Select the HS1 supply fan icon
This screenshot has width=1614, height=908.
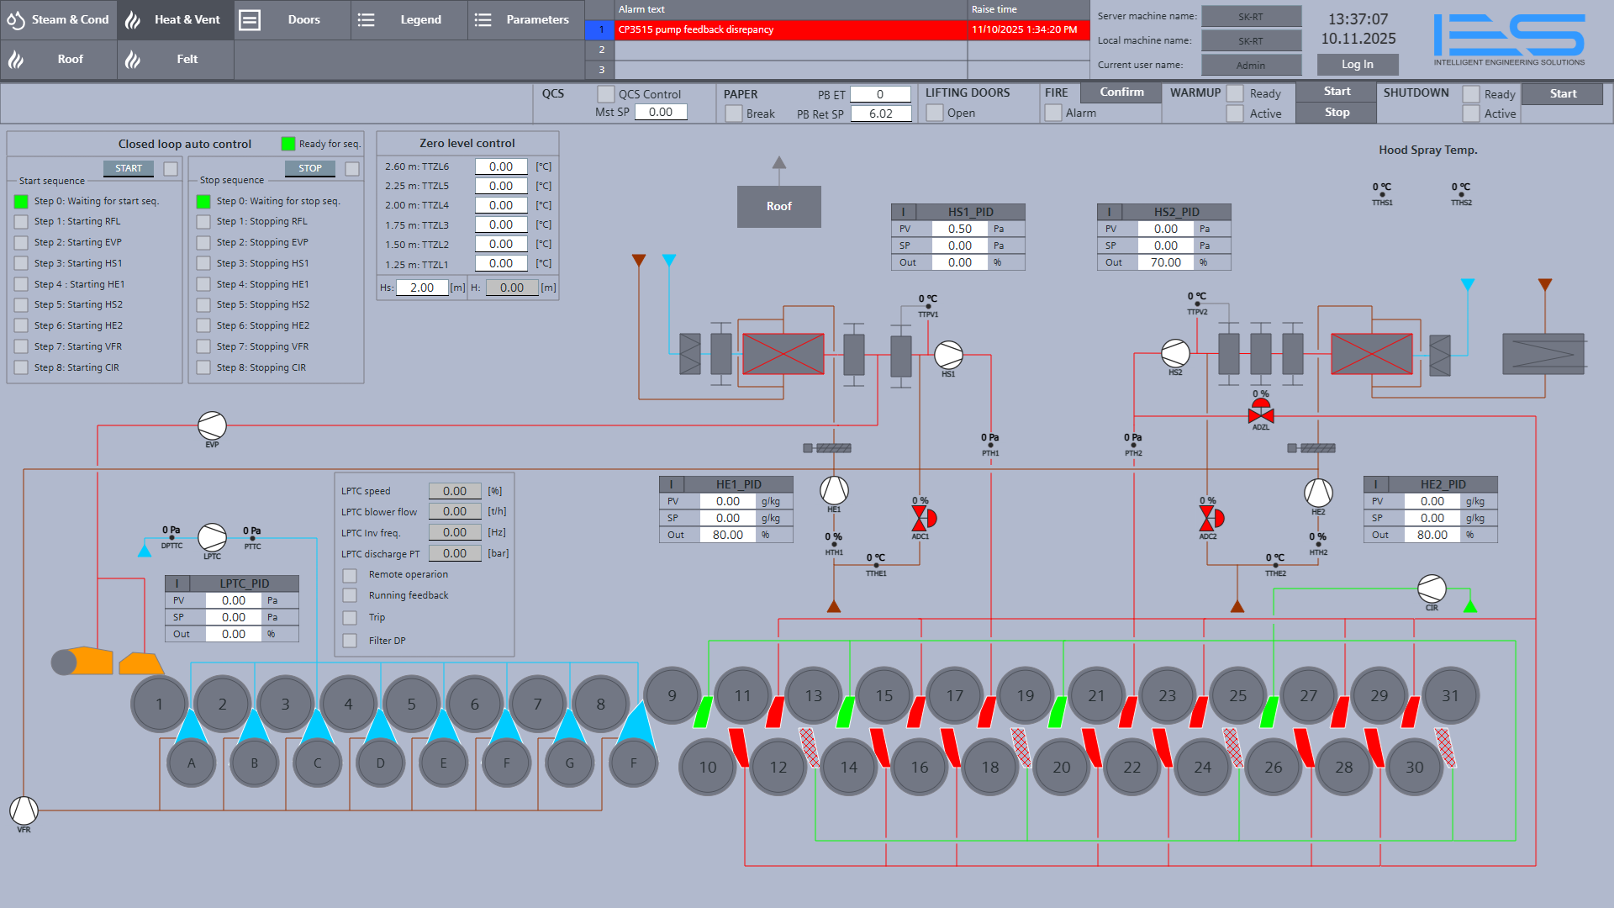pos(948,355)
